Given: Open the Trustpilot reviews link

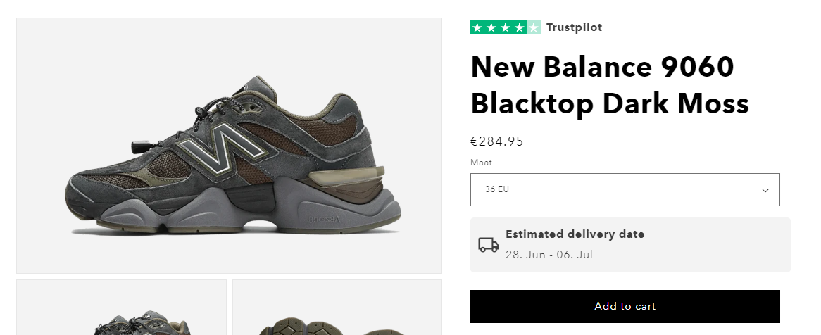Looking at the screenshot, I should 574,28.
